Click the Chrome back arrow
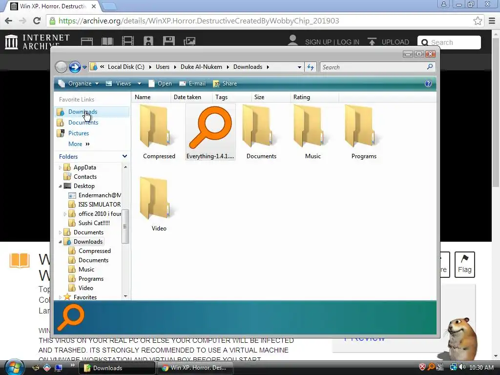500x375 pixels. [9, 21]
